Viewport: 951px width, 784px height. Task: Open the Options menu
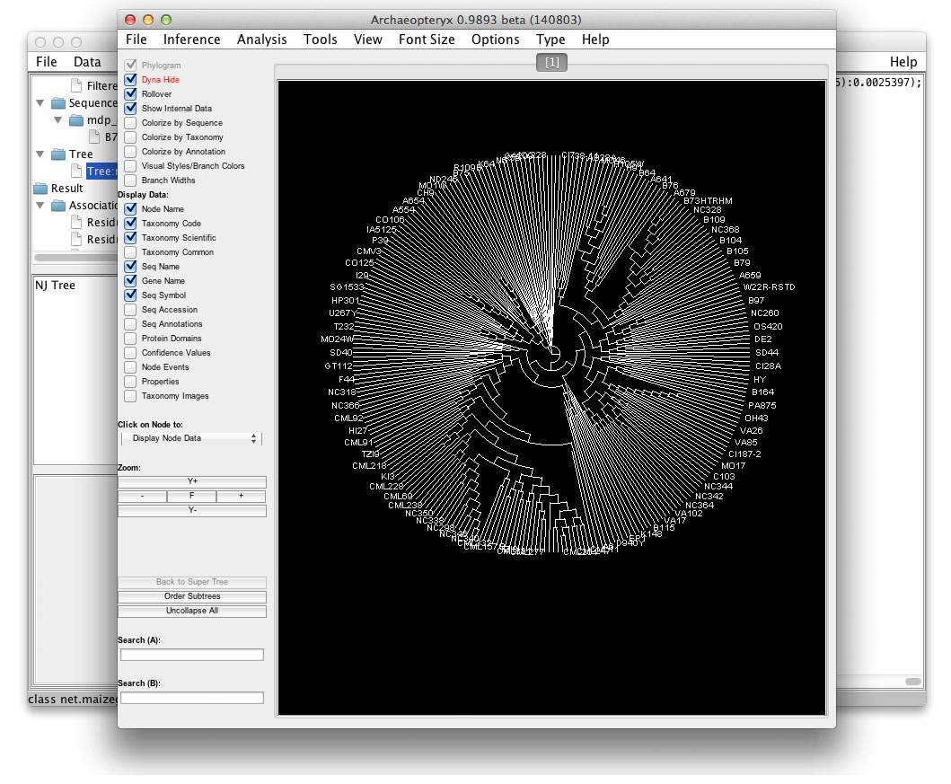(x=495, y=40)
